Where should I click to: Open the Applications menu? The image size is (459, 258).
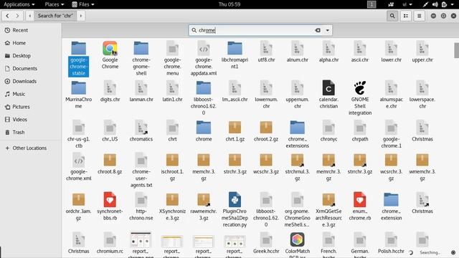[x=19, y=4]
